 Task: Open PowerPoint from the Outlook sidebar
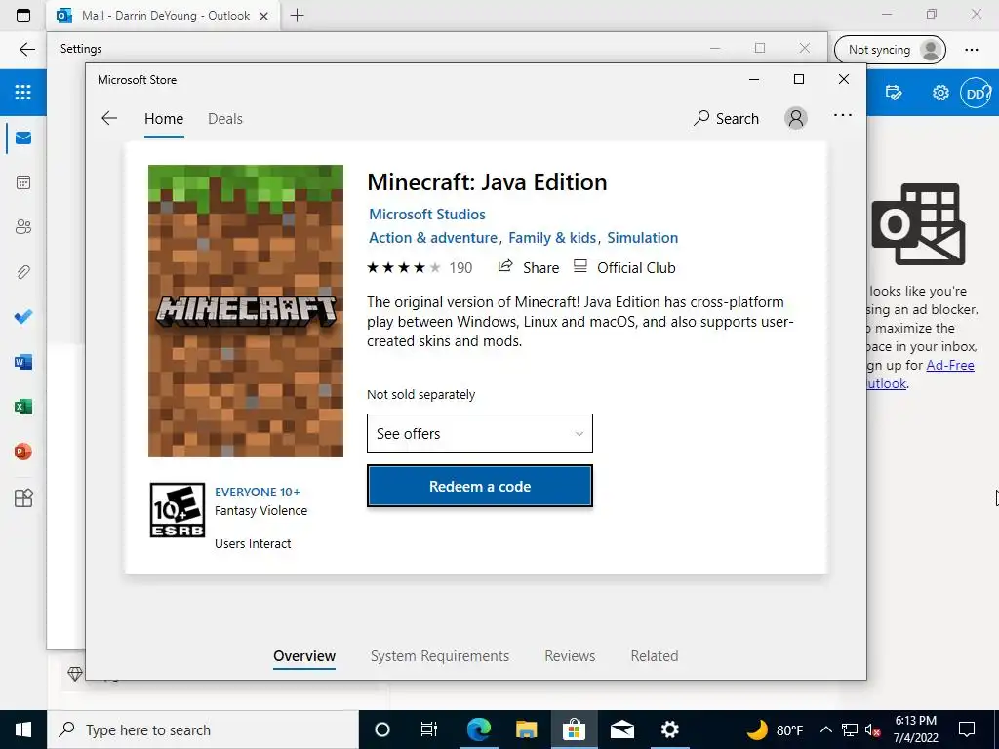(x=23, y=452)
